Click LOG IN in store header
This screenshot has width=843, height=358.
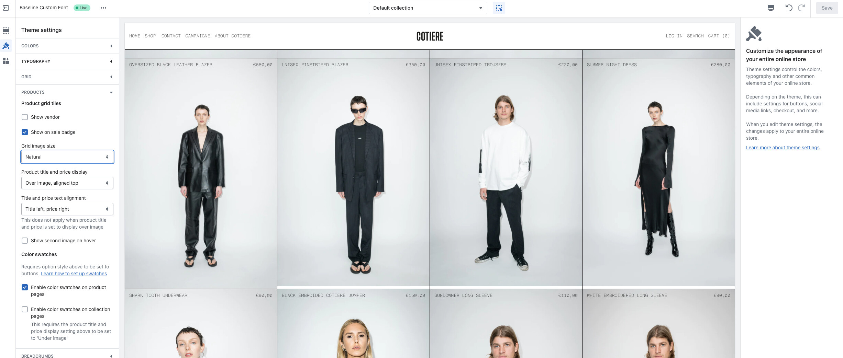[674, 36]
